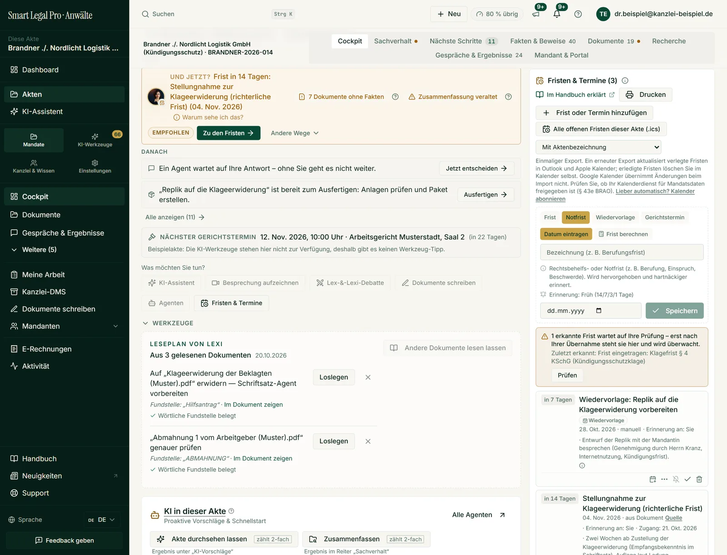Delete the Wiedervorlage Replik entry trash icon
The width and height of the screenshot is (727, 555).
point(699,479)
